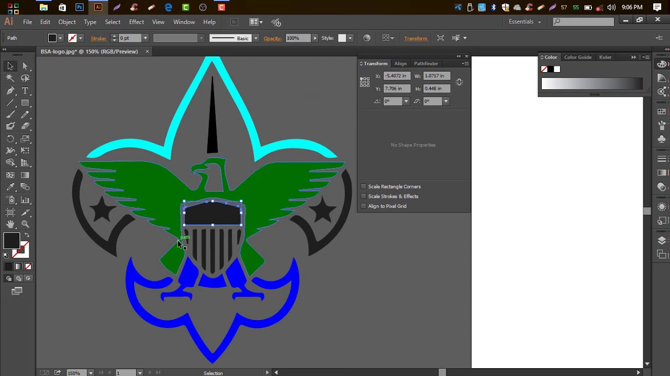
Task: Select the Magic Wand tool
Action: coord(10,78)
